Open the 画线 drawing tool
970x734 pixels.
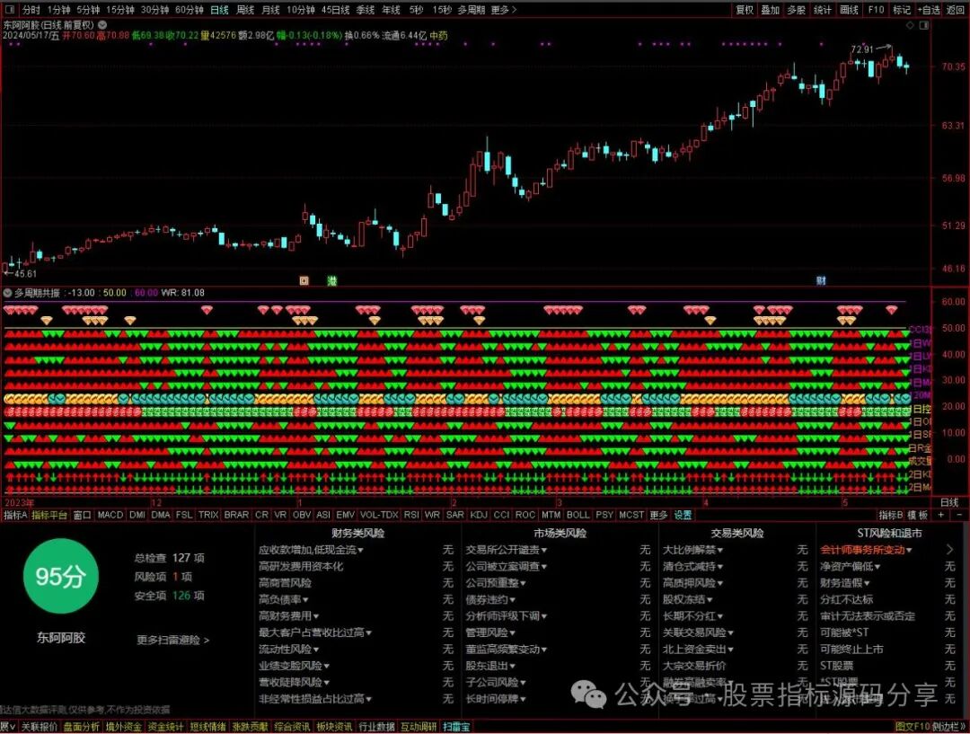click(x=849, y=10)
